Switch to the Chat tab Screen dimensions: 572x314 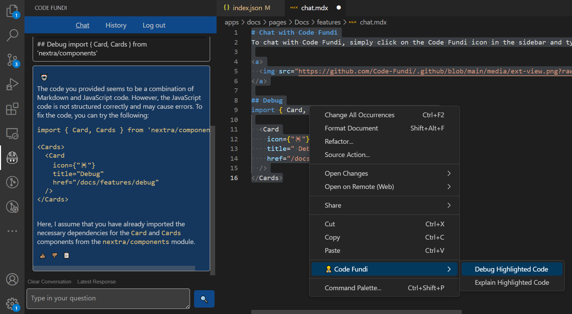coord(82,25)
